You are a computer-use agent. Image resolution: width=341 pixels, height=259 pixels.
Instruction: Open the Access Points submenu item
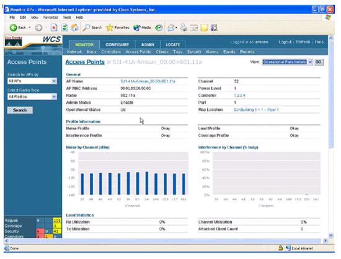[x=138, y=52]
